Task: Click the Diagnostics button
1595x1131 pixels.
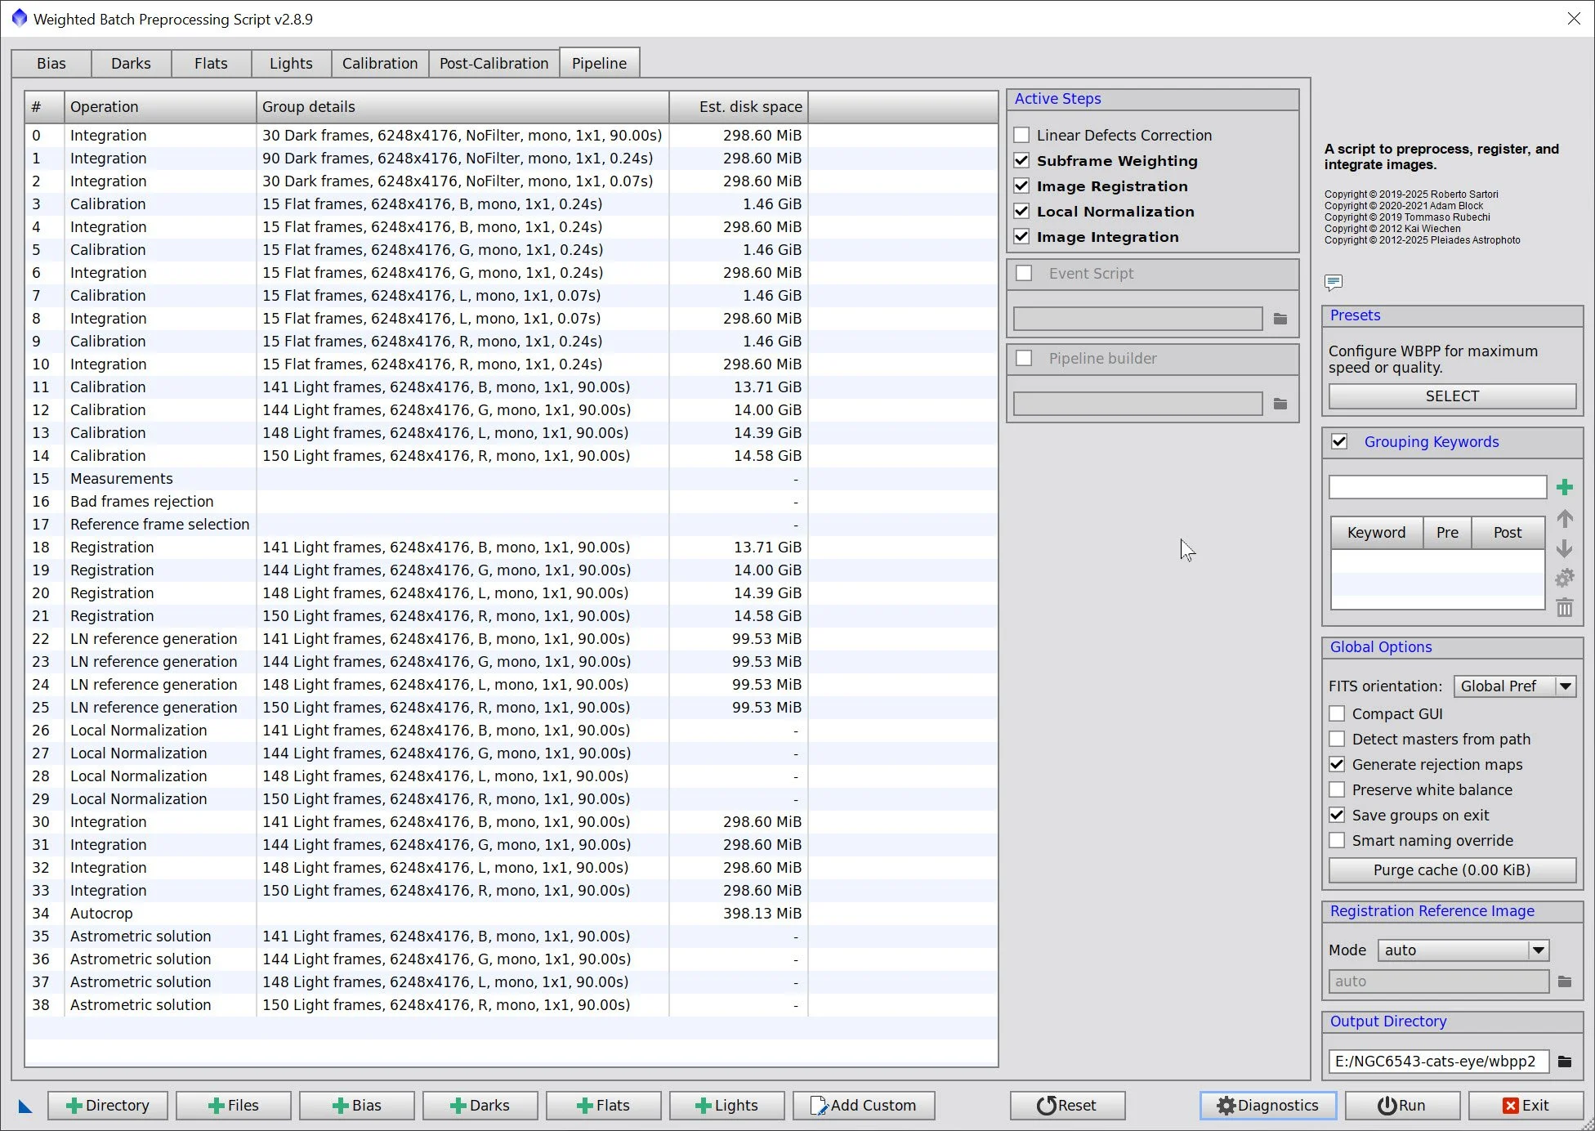Action: [x=1267, y=1105]
